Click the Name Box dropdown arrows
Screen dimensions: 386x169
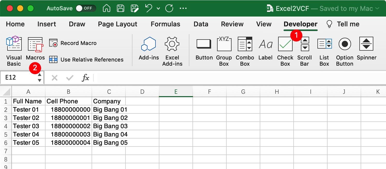click(39, 77)
